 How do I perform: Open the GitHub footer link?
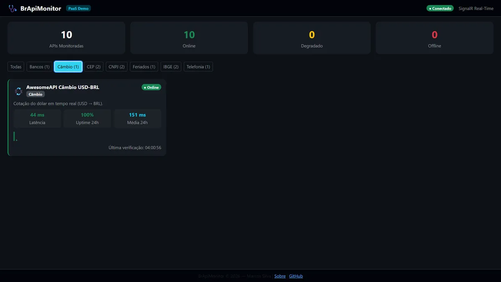click(x=296, y=276)
